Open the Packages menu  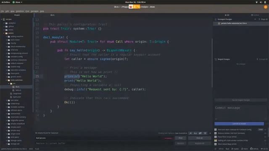(x=34, y=11)
